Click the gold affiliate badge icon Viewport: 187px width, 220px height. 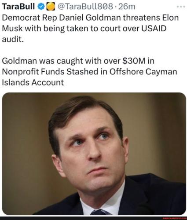tap(51, 7)
